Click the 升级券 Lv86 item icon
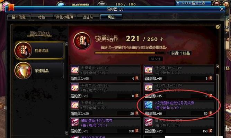 [75, 105]
